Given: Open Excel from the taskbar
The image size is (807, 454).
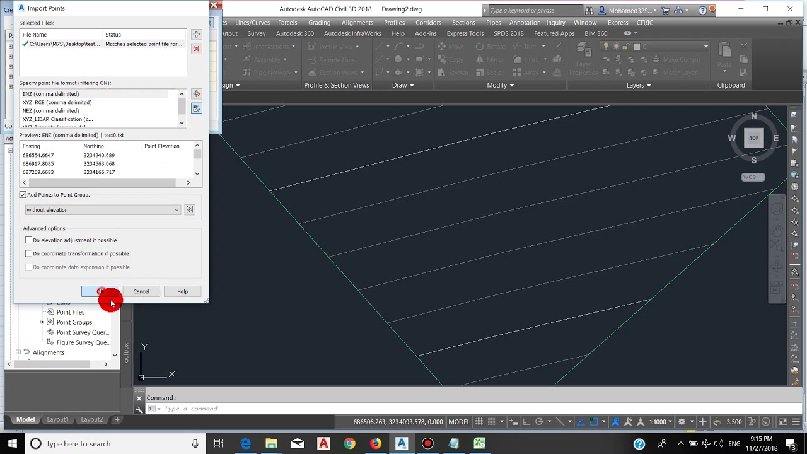Looking at the screenshot, I should (x=480, y=444).
